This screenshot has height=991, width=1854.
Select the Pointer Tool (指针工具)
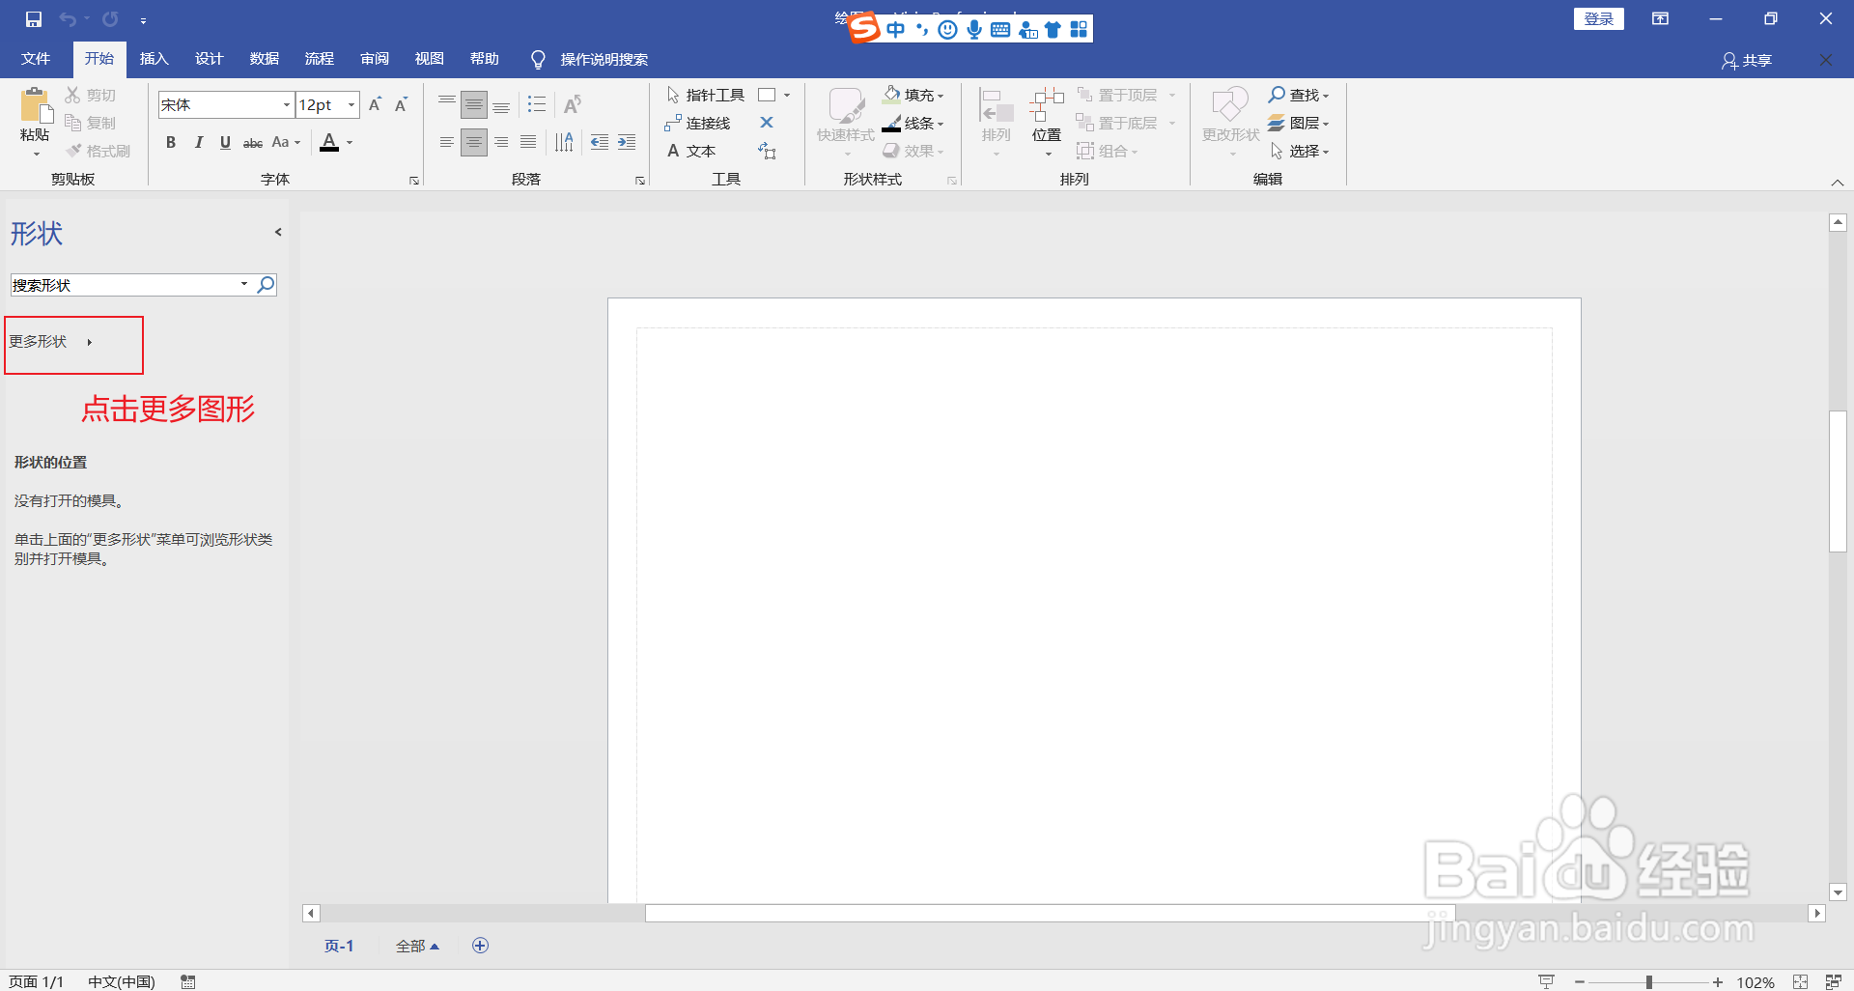tap(705, 95)
